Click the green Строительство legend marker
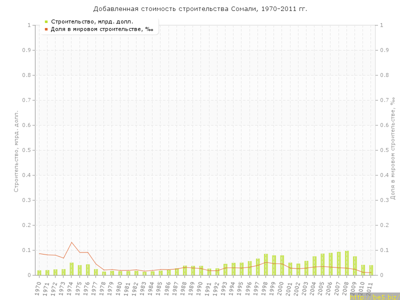The width and height of the screenshot is (400, 300). 46,21
